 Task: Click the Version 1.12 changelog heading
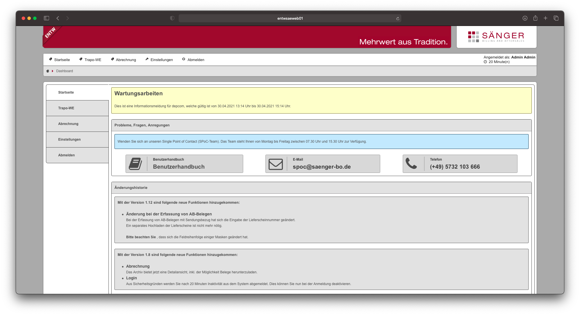(x=179, y=203)
